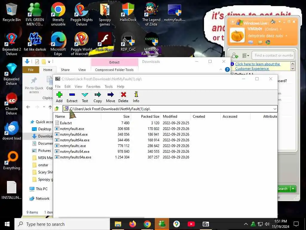Switch to the View tab in Explorer
The height and width of the screenshot is (230, 306).
click(x=82, y=70)
